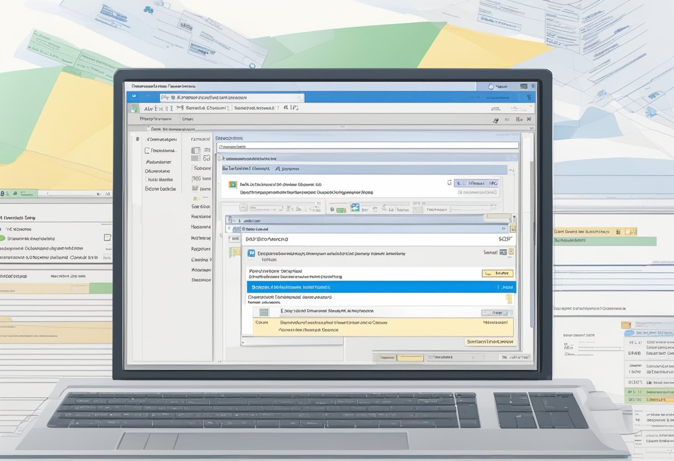Viewport: 674px width, 461px height.
Task: Click the paperclip attachment icon near the toolbar right
Action: [x=382, y=207]
